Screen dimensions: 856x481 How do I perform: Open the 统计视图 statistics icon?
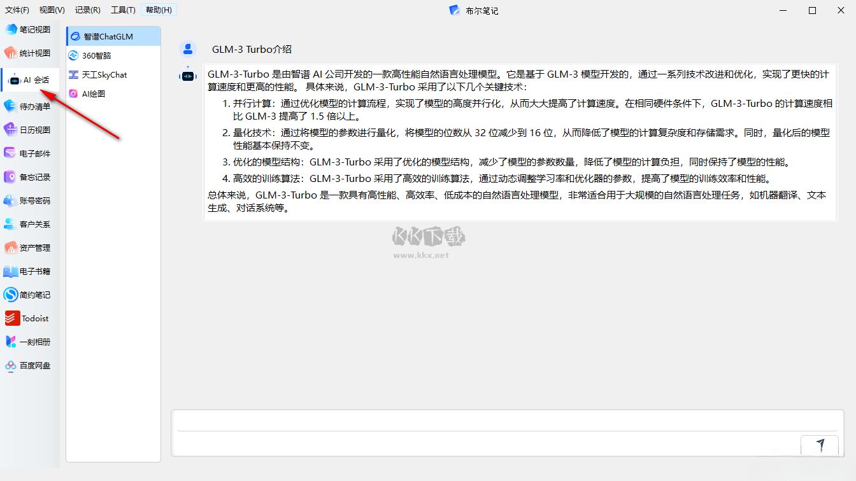click(x=11, y=53)
